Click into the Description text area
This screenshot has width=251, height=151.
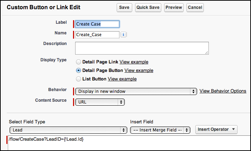142,48
